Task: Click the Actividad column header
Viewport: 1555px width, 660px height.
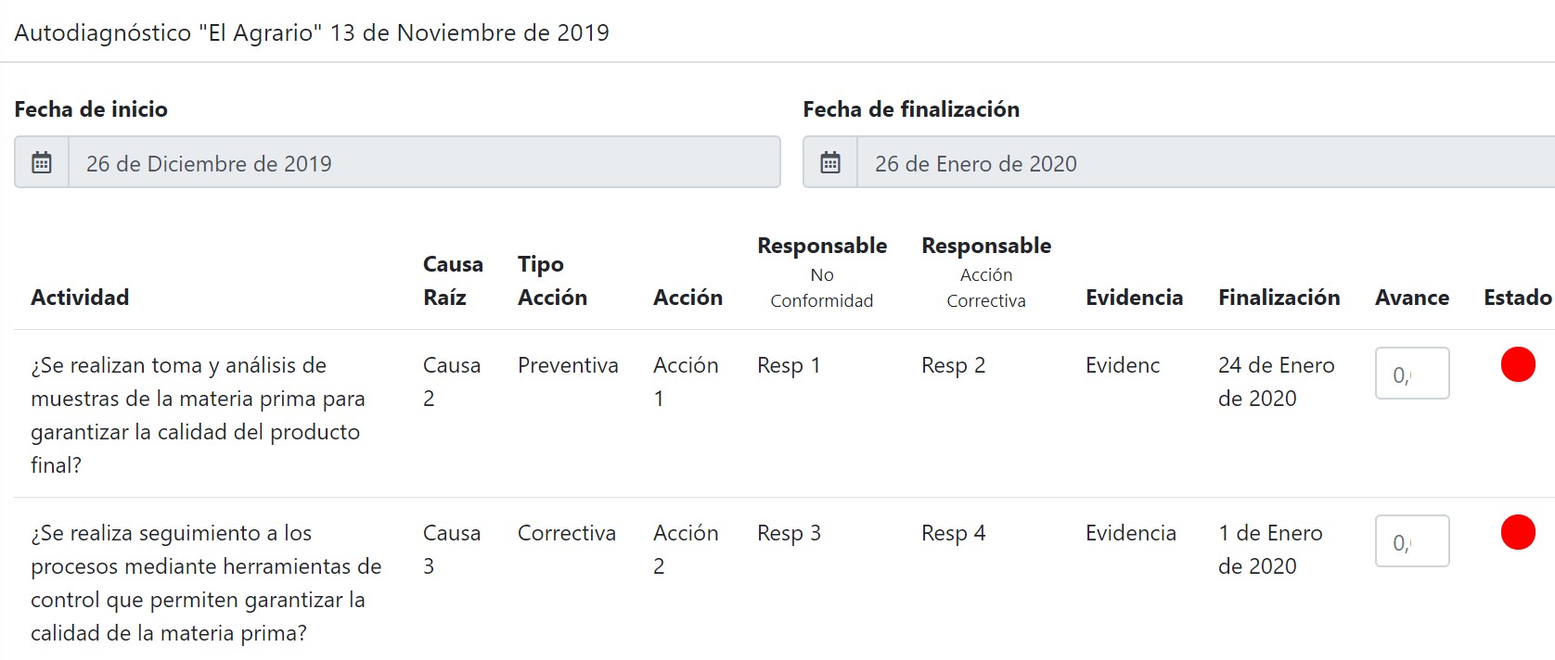Action: 80,298
